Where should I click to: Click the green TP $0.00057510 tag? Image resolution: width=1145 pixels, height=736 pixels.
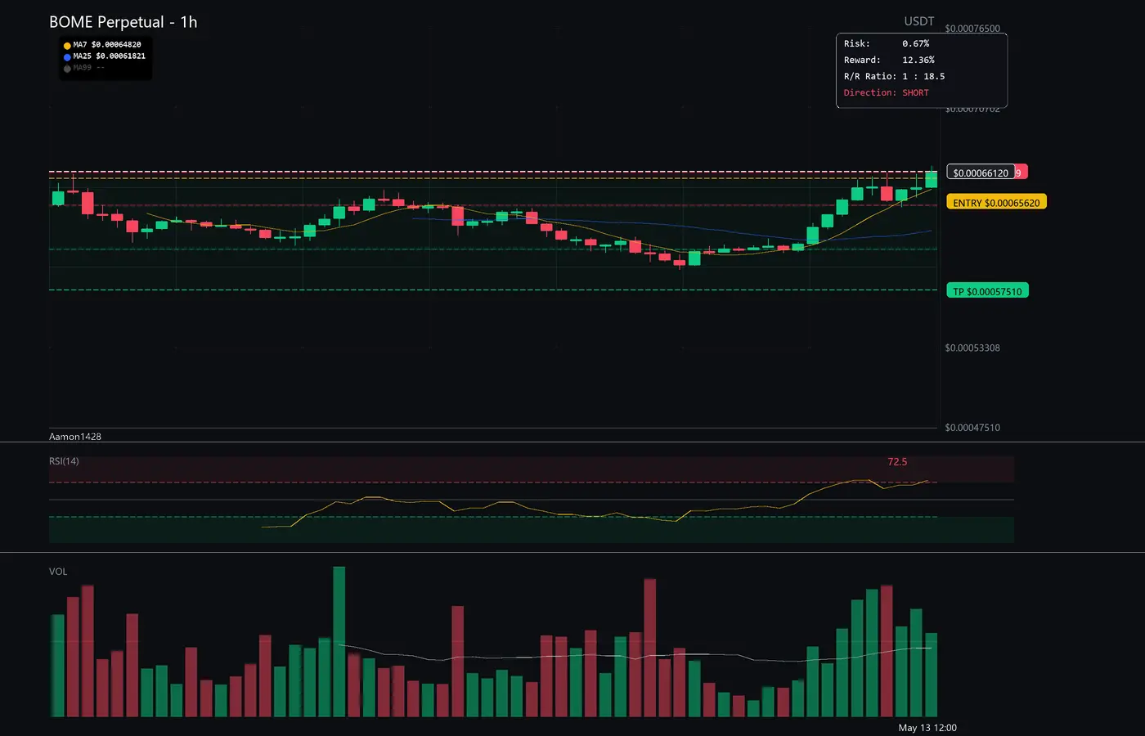[x=987, y=291]
